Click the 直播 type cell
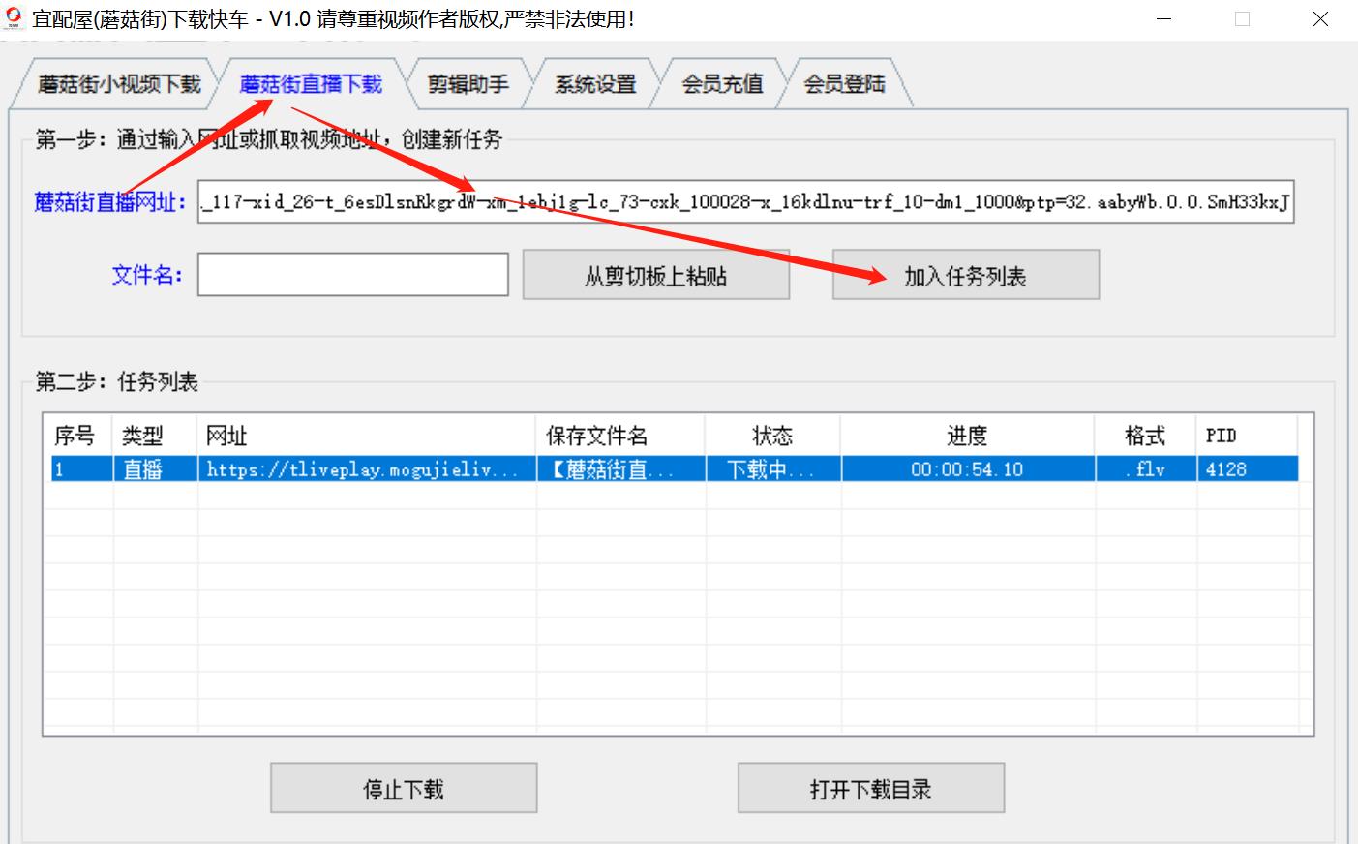1358x844 pixels. tap(155, 469)
